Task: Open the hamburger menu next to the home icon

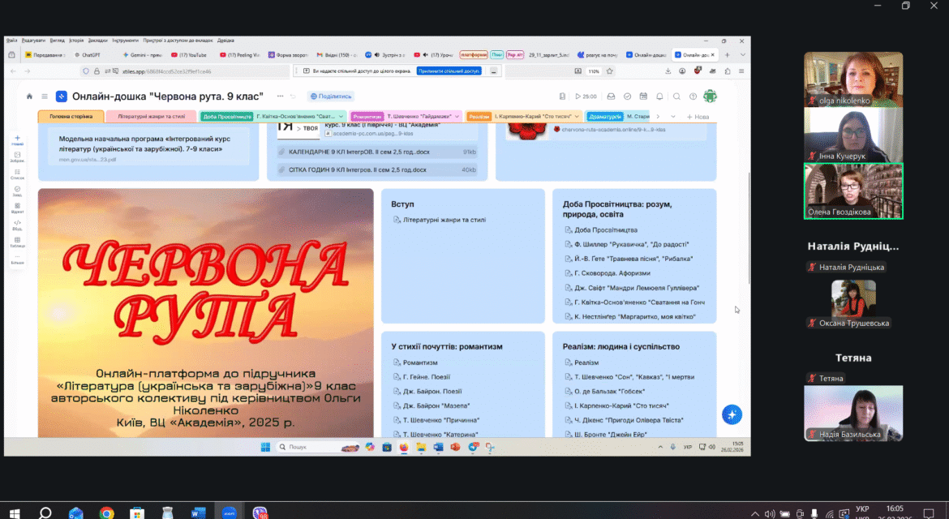Action: [x=44, y=97]
